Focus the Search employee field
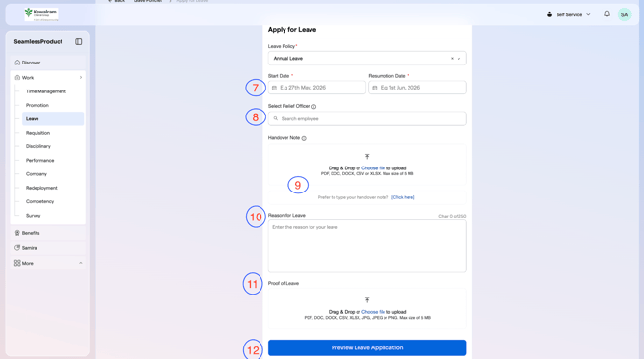This screenshot has width=644, height=359. tap(367, 118)
